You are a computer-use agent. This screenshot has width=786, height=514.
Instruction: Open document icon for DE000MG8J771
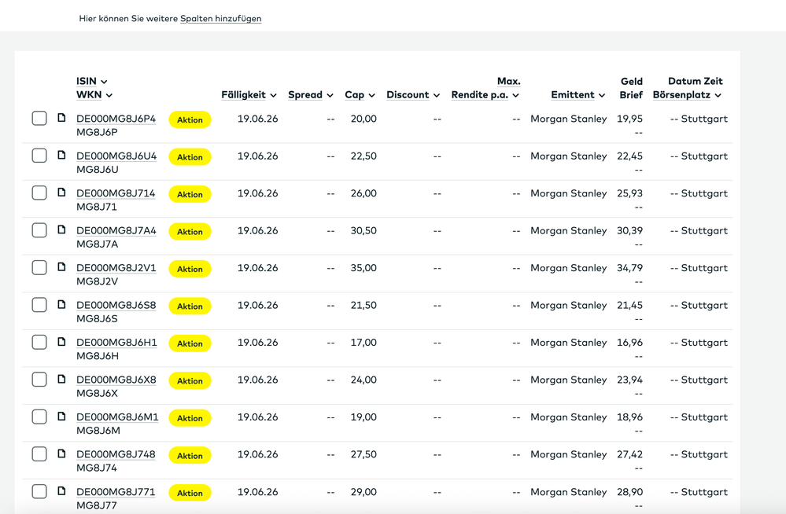point(61,491)
